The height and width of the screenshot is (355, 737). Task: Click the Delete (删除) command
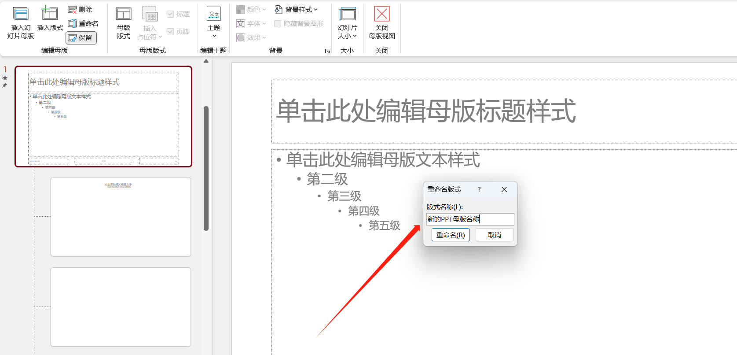80,10
